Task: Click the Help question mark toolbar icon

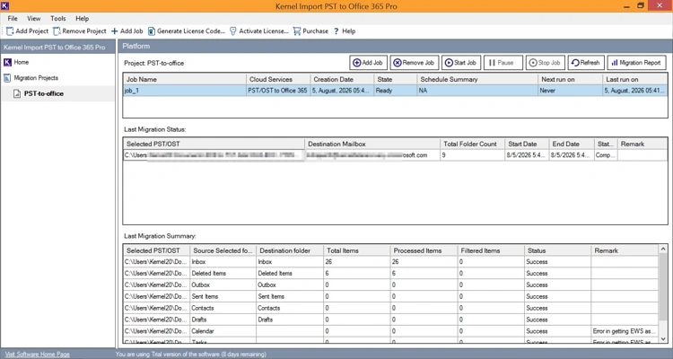Action: pos(336,31)
